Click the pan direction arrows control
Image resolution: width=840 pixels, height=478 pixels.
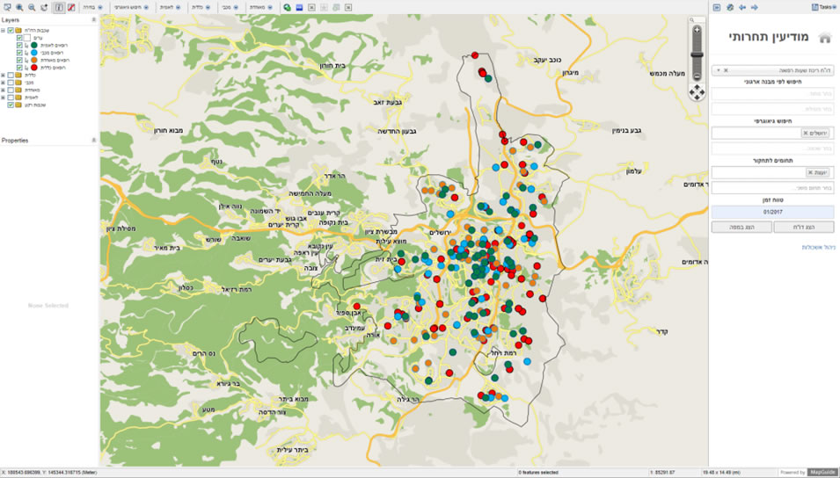(x=697, y=91)
